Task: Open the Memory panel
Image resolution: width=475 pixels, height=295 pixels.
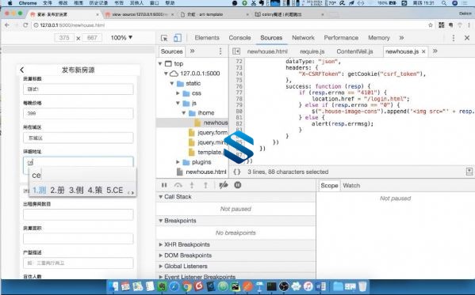Action: [379, 38]
